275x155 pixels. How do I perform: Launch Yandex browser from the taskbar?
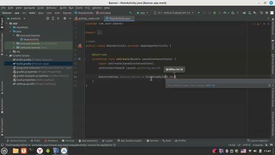click(x=40, y=151)
